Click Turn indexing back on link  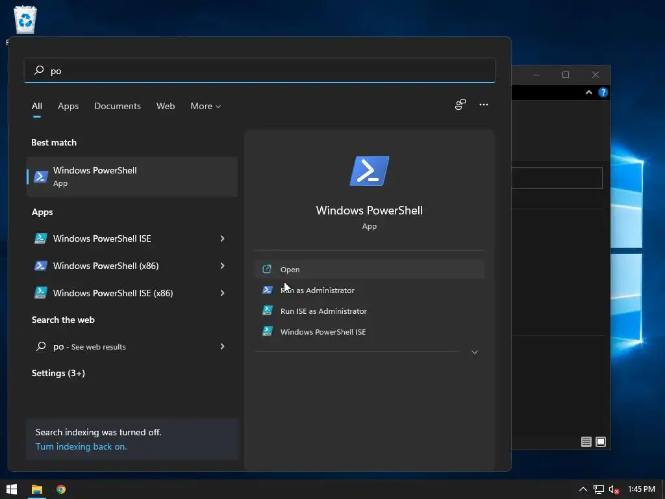[x=81, y=446]
